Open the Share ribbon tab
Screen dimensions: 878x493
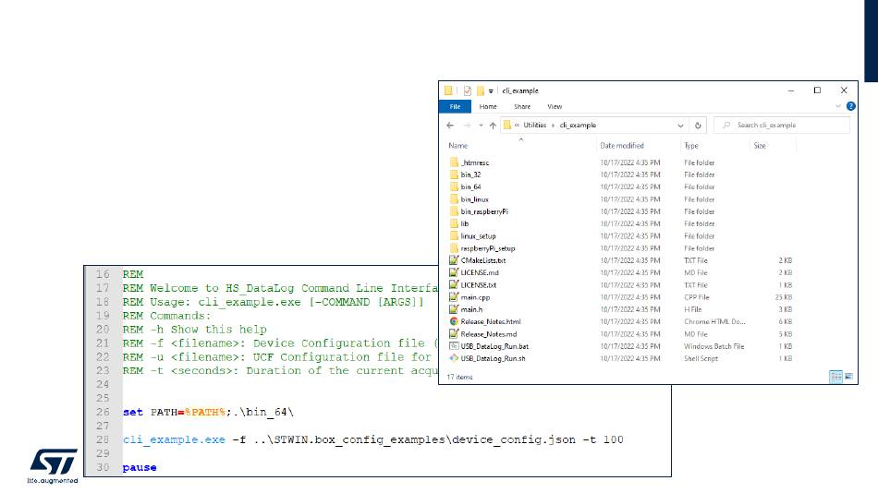coord(522,106)
